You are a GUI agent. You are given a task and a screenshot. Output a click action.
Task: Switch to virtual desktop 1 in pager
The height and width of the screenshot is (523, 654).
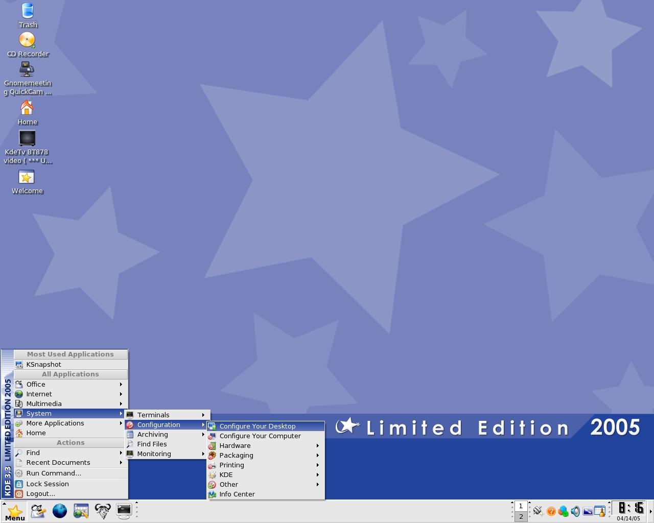tap(521, 506)
